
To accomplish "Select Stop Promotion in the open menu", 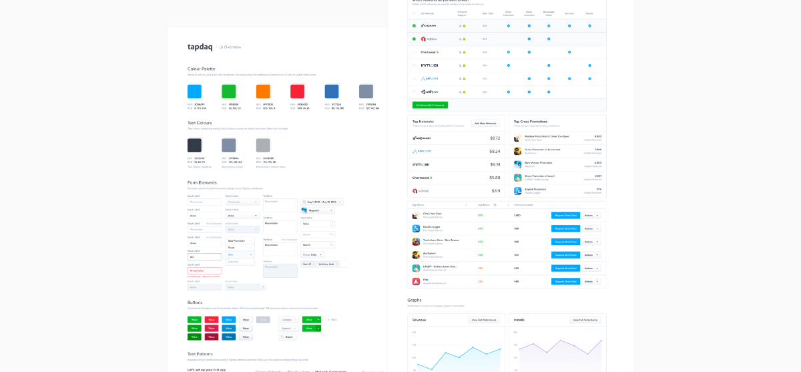I will (x=240, y=240).
